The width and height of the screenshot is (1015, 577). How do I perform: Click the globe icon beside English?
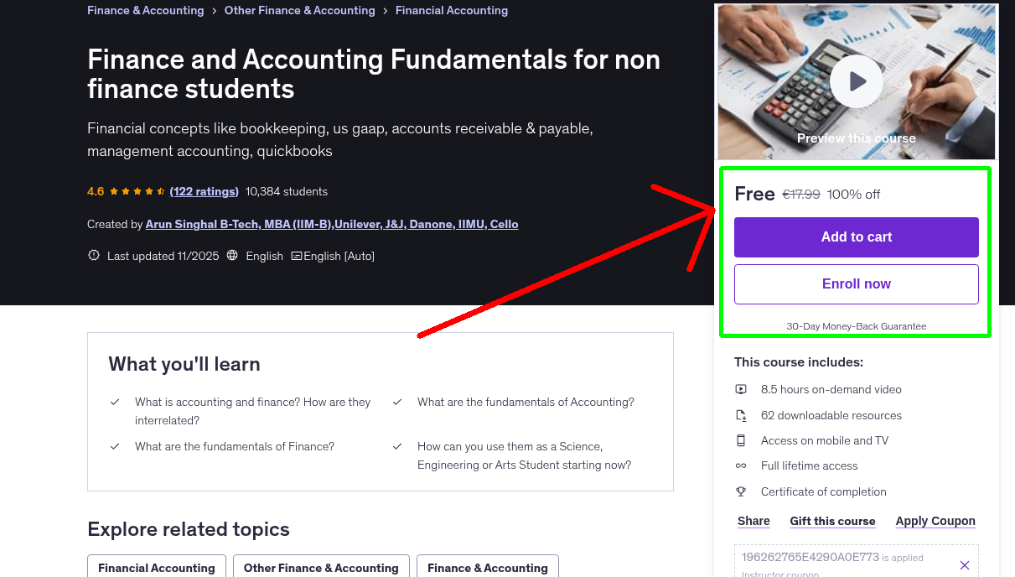(232, 256)
